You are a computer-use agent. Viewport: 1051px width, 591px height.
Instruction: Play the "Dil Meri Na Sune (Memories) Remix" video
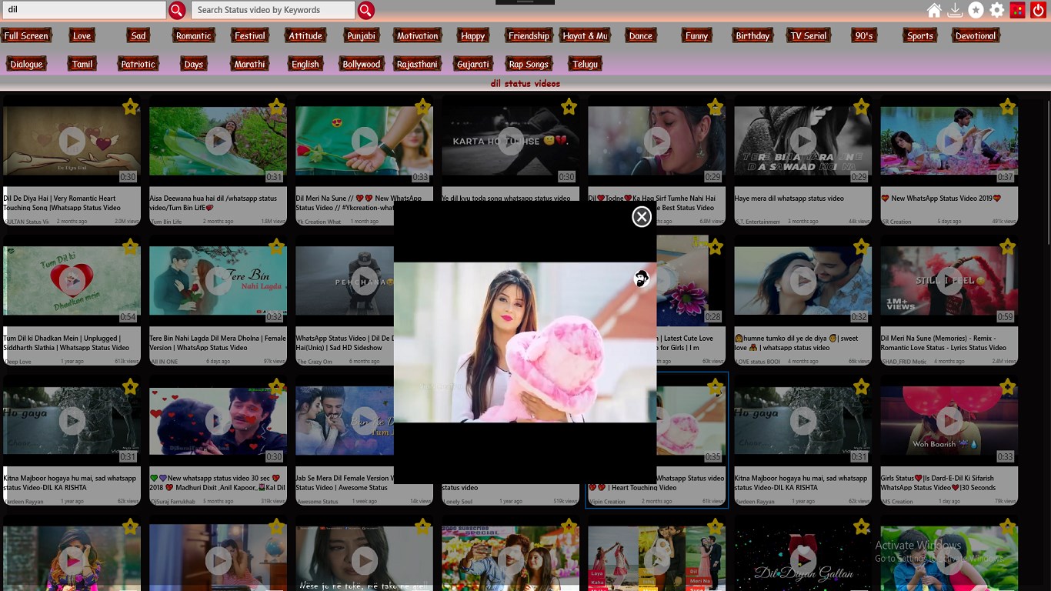click(x=949, y=281)
